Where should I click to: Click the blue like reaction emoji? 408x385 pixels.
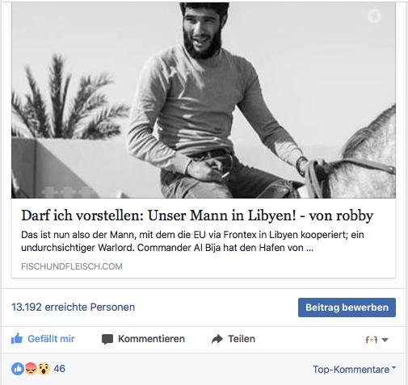[18, 369]
